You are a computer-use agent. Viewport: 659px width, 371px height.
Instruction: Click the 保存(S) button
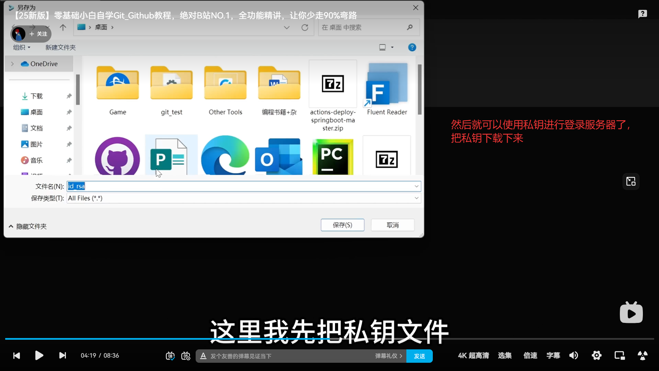pos(342,225)
